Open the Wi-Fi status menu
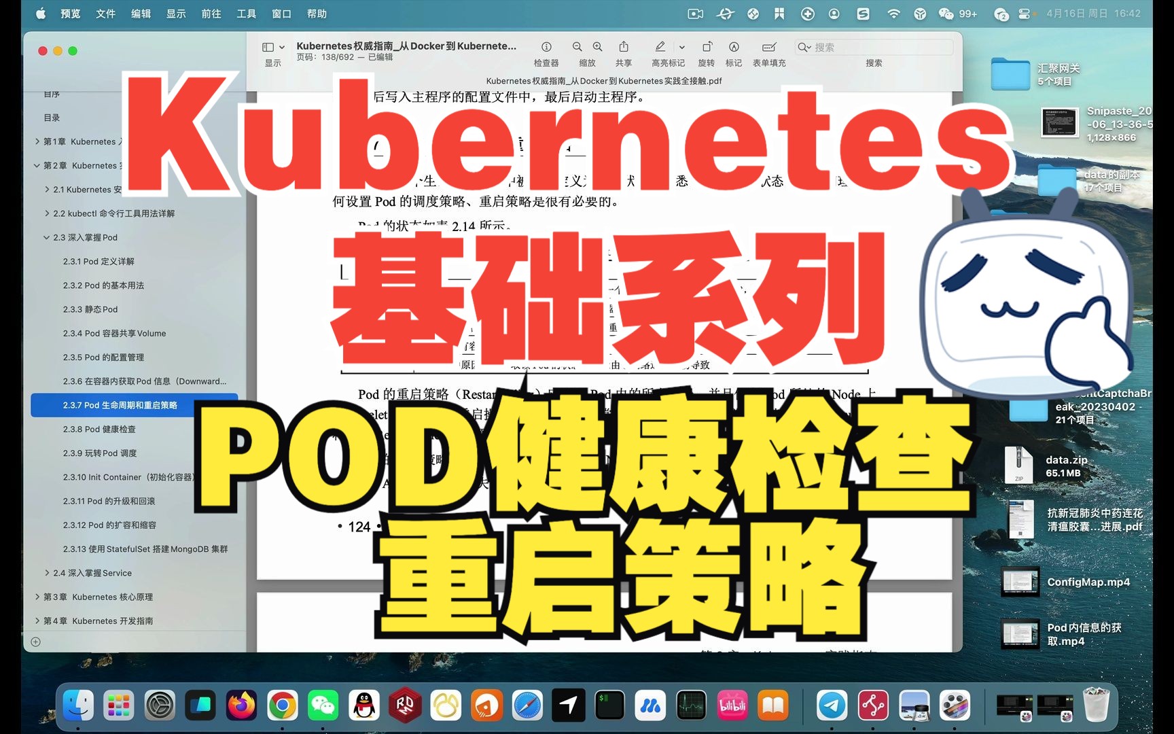Screen dimensions: 1174x734 tap(893, 14)
